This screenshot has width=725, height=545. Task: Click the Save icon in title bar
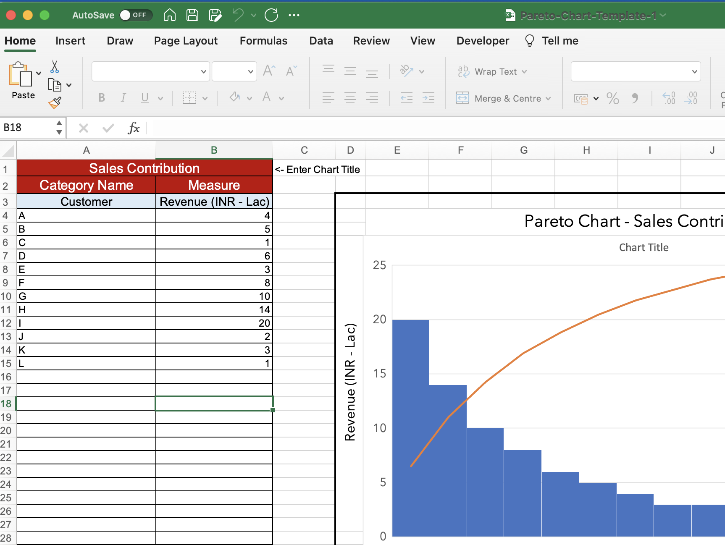[192, 16]
